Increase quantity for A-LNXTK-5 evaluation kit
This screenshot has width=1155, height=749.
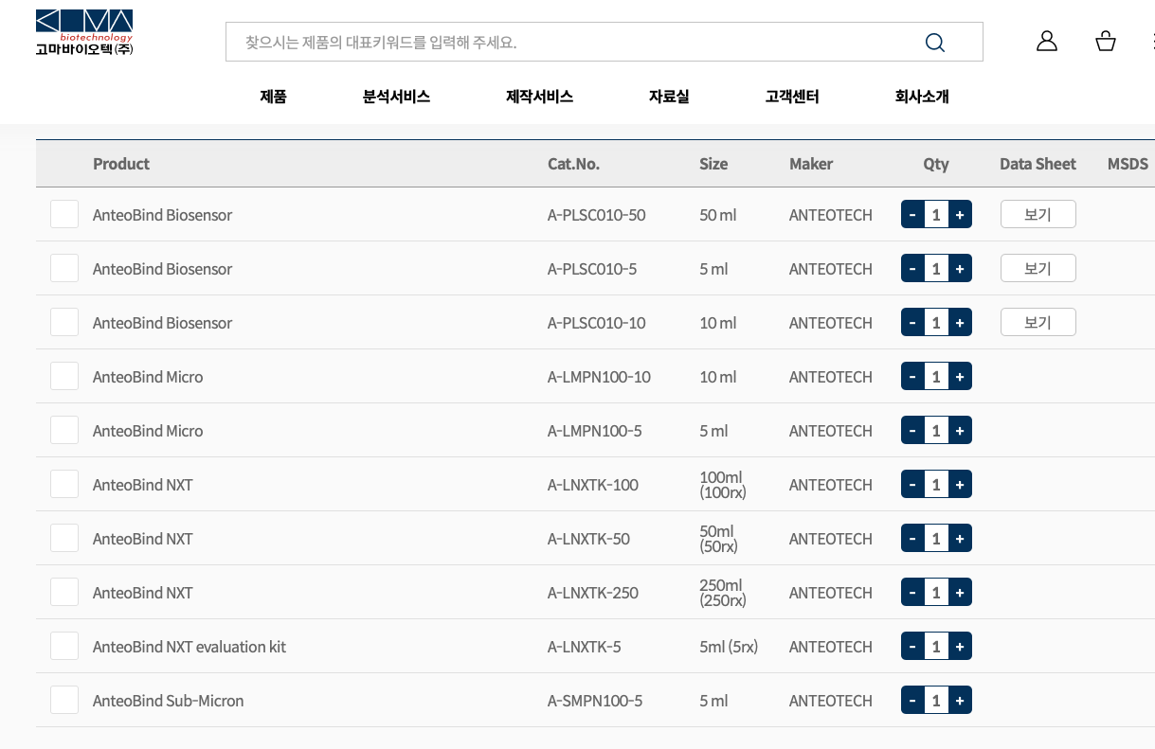[x=960, y=647]
